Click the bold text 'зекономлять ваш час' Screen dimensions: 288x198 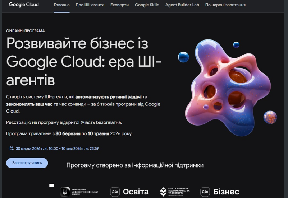[x=29, y=104]
